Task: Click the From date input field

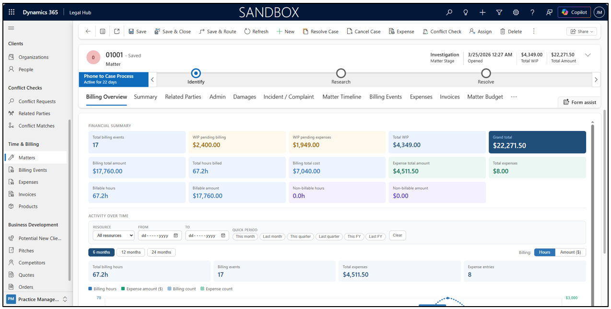Action: coord(160,236)
